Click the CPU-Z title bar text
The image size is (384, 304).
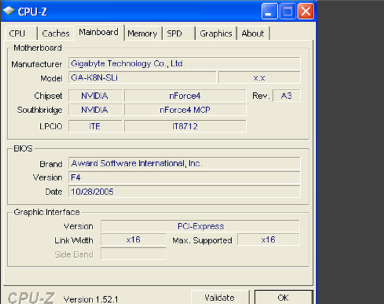point(32,11)
